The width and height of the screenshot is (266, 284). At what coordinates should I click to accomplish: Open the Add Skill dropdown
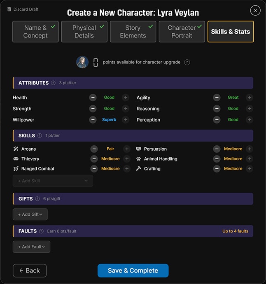(53, 181)
